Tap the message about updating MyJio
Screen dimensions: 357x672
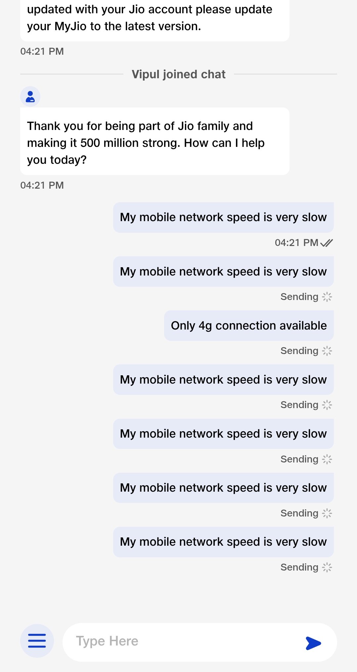[x=155, y=19]
